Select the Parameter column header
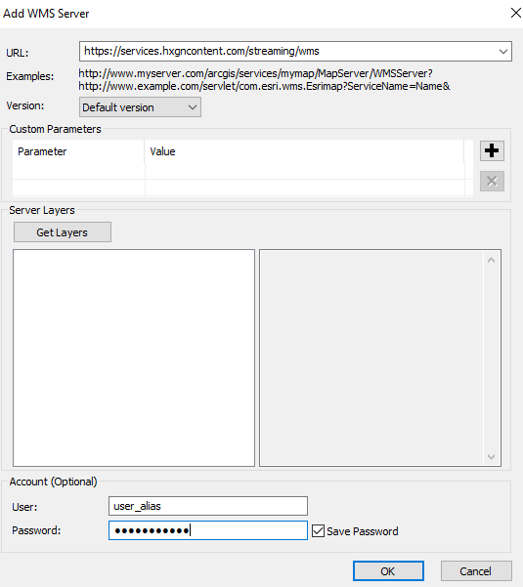Screen dimensions: 523x587 coord(78,151)
